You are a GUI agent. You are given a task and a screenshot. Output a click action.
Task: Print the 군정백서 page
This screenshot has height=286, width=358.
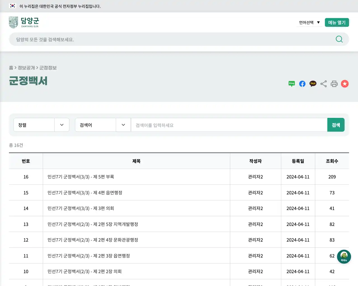click(x=334, y=84)
